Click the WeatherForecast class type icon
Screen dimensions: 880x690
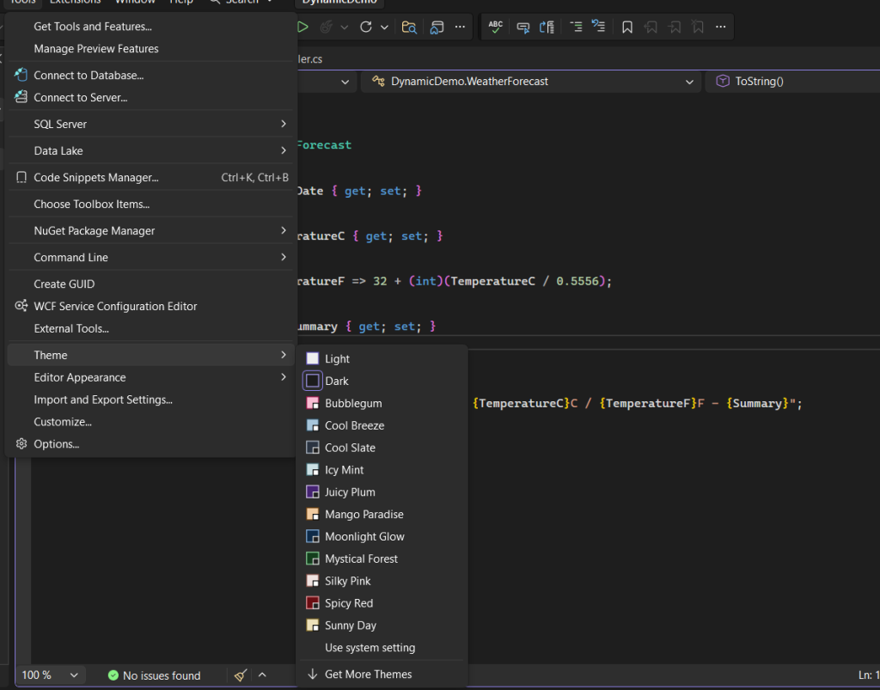378,82
